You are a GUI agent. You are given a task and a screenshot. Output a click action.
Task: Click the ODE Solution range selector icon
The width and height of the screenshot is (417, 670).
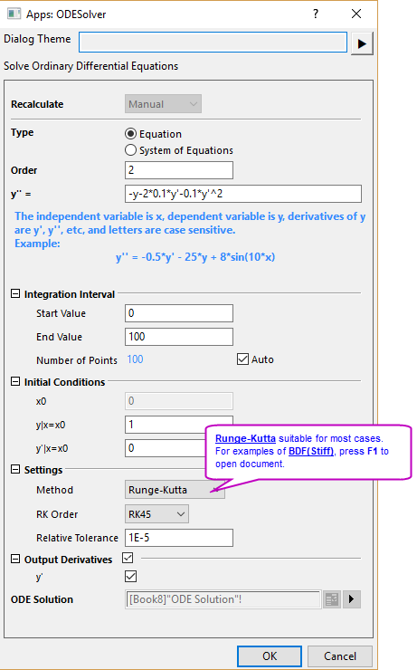pos(332,599)
